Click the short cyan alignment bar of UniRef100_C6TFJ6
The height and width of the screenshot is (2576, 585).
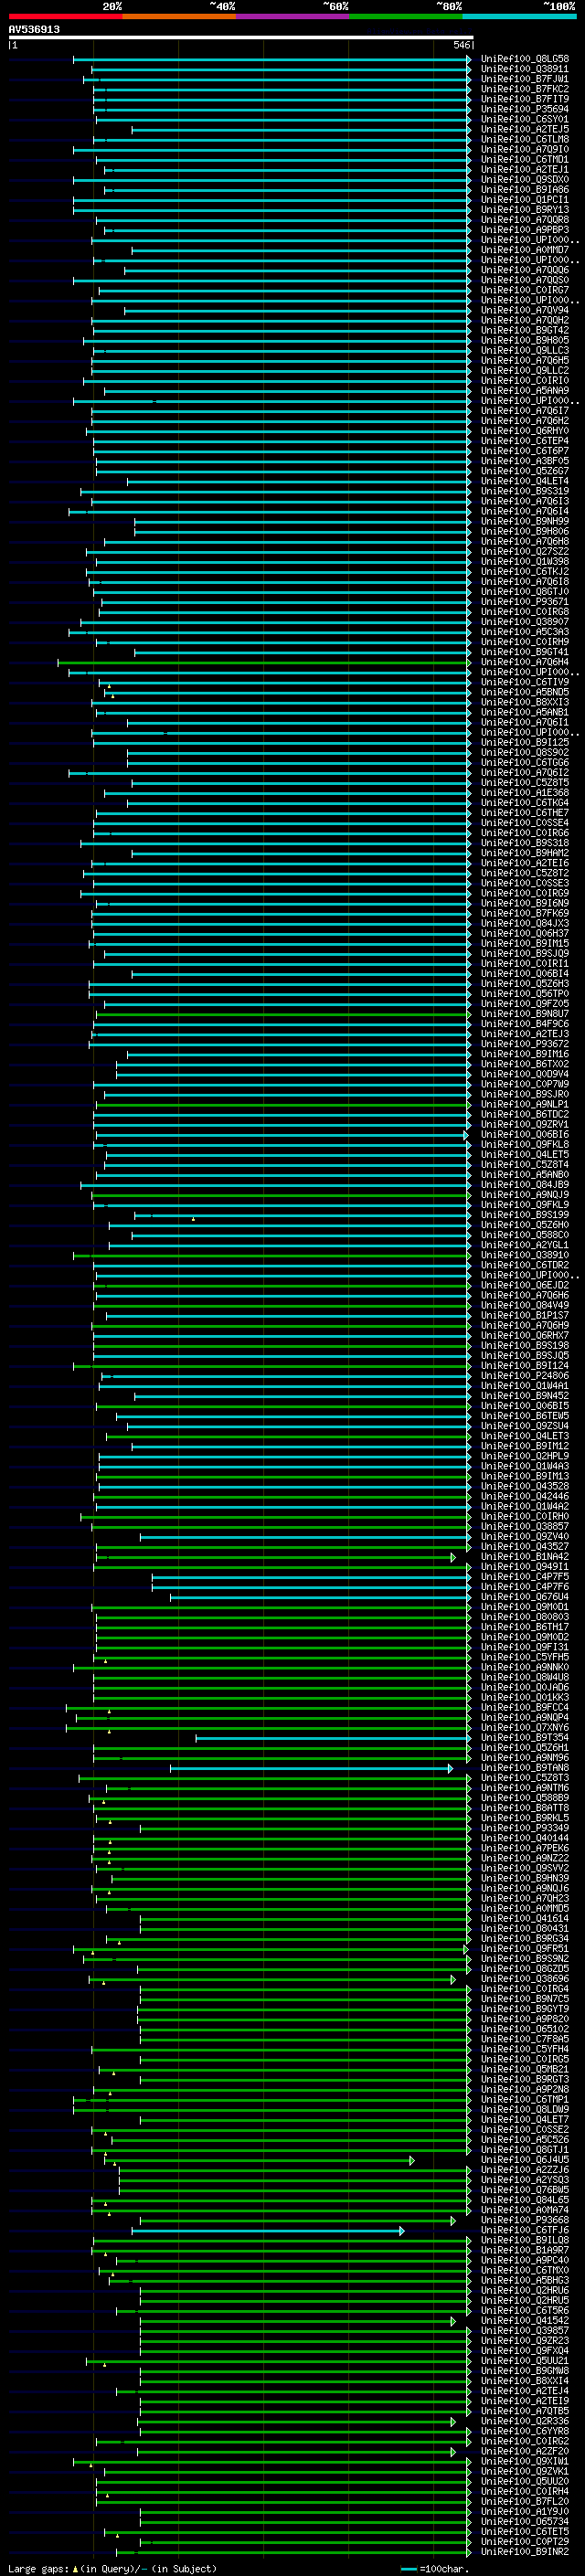point(268,2230)
